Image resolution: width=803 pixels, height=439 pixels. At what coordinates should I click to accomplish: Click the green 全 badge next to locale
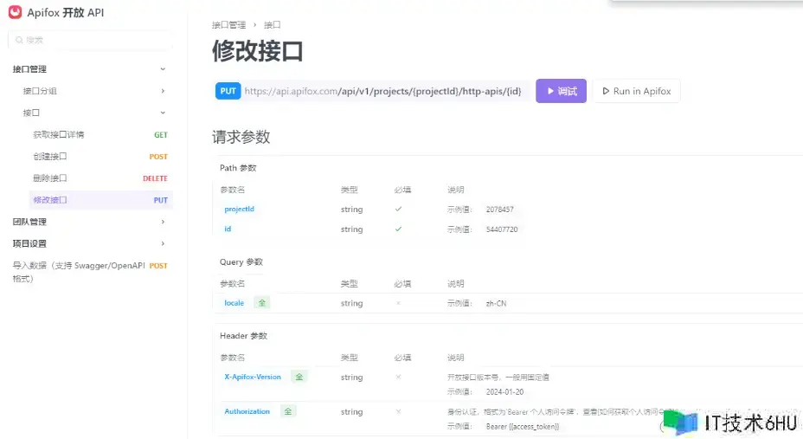(x=262, y=303)
